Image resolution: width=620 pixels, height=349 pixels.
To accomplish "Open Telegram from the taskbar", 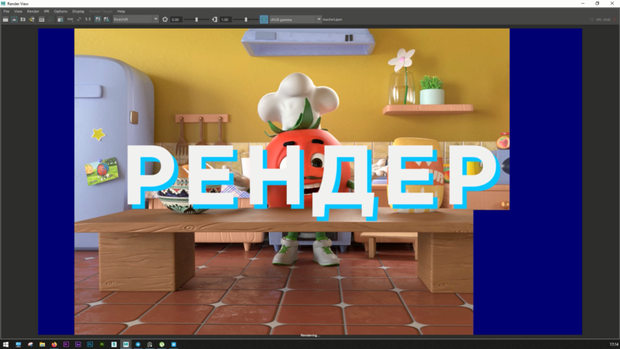I will 138,344.
